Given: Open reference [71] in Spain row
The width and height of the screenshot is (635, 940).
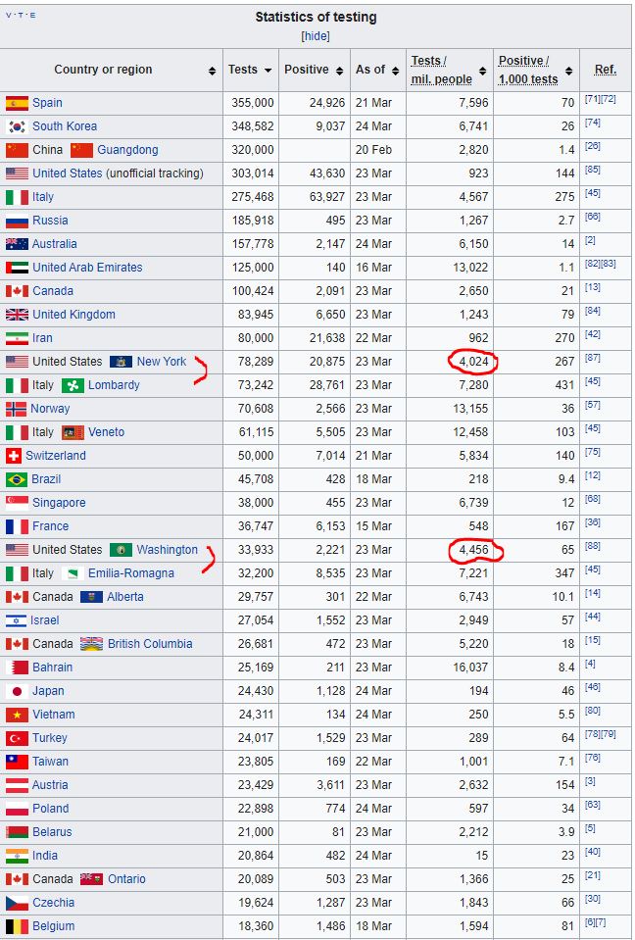Looking at the screenshot, I should [x=593, y=99].
